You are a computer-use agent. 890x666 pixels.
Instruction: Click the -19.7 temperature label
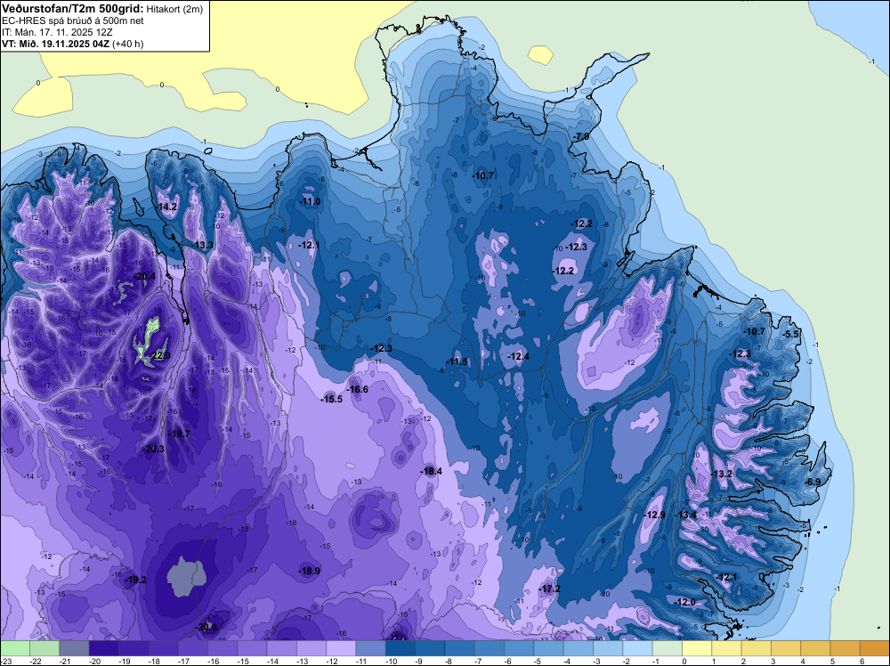click(x=179, y=434)
